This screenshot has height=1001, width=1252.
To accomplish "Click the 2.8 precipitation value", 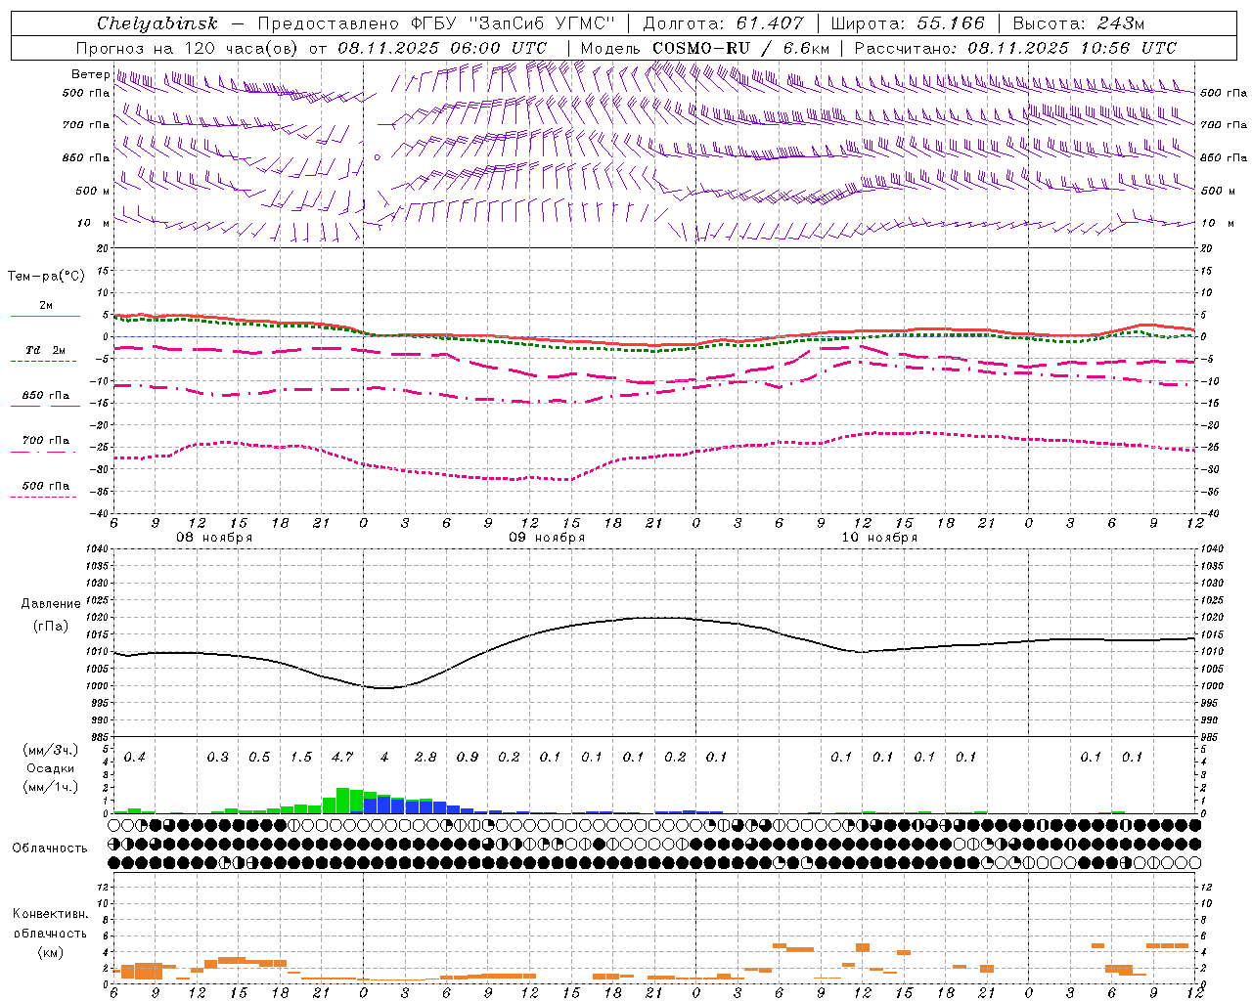I will [425, 758].
